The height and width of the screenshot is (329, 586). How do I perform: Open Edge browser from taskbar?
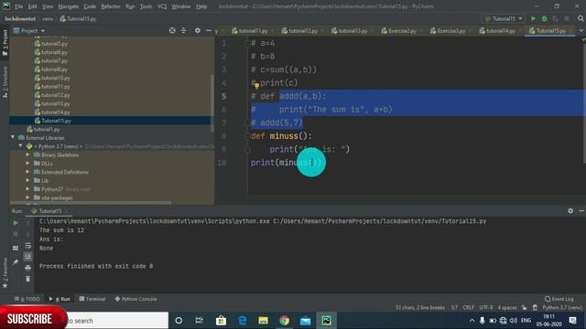[x=242, y=321]
